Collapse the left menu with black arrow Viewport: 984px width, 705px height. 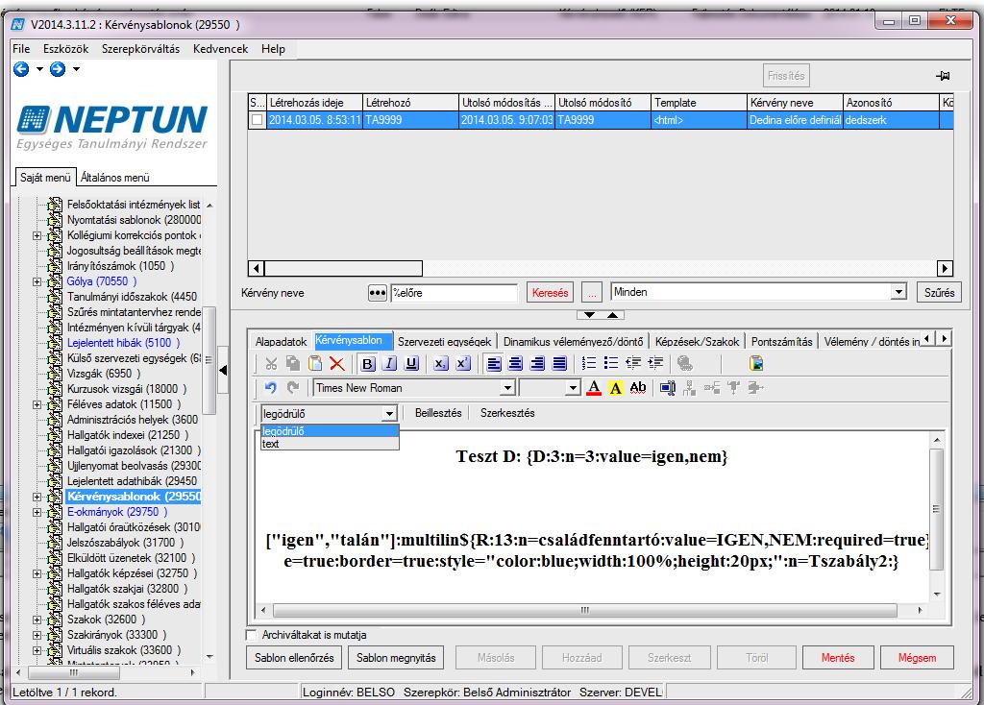coord(223,370)
